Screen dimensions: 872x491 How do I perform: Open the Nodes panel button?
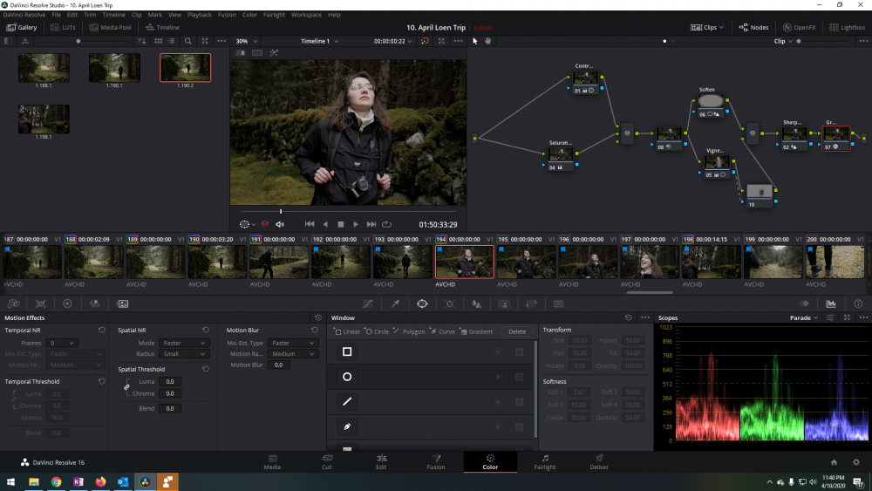[x=754, y=27]
